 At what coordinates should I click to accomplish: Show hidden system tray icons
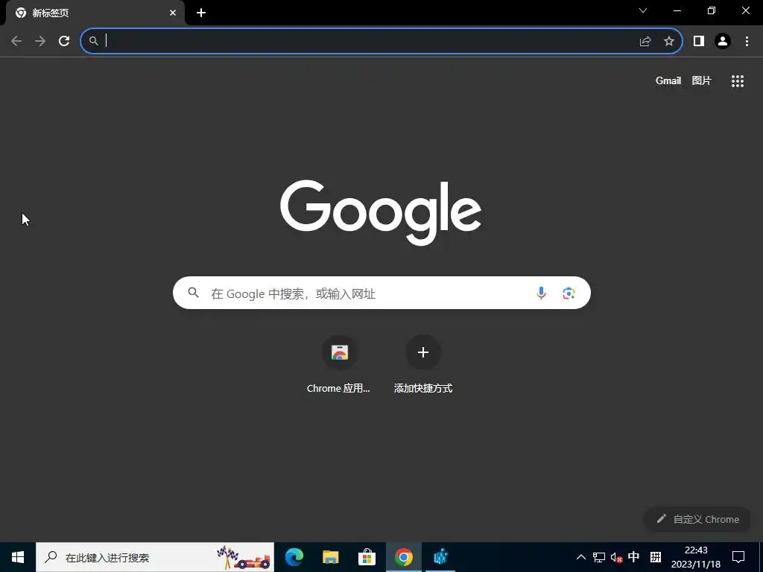(581, 557)
